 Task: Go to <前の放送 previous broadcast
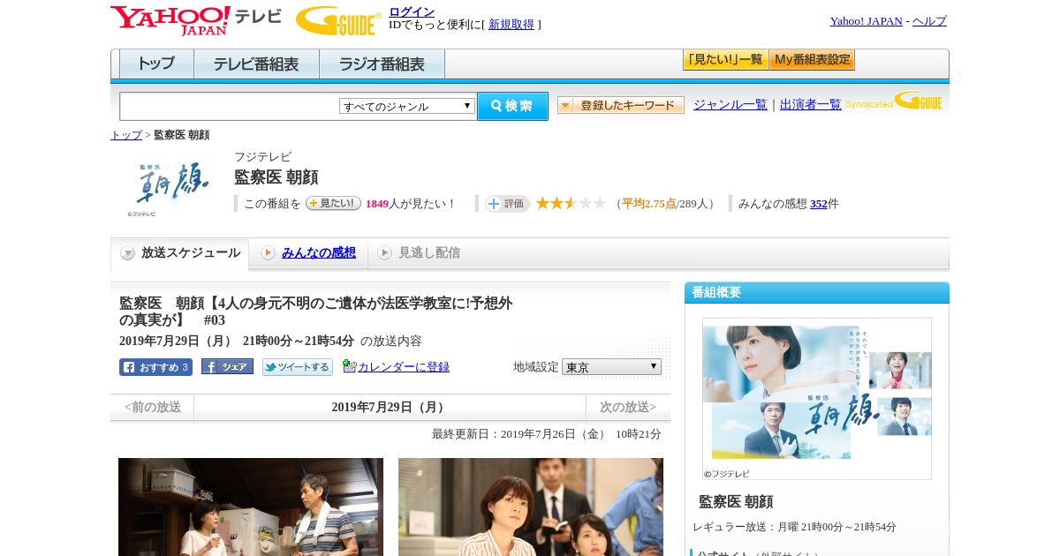tap(153, 407)
